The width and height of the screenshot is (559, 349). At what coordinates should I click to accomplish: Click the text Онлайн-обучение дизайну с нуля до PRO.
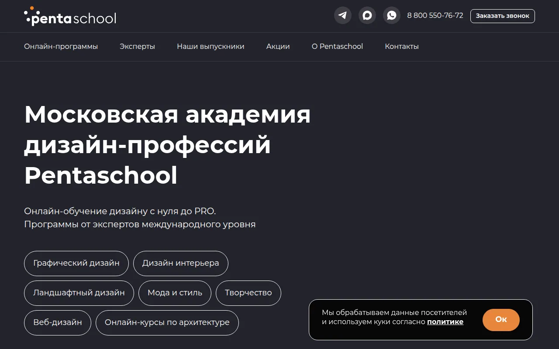coord(120,211)
